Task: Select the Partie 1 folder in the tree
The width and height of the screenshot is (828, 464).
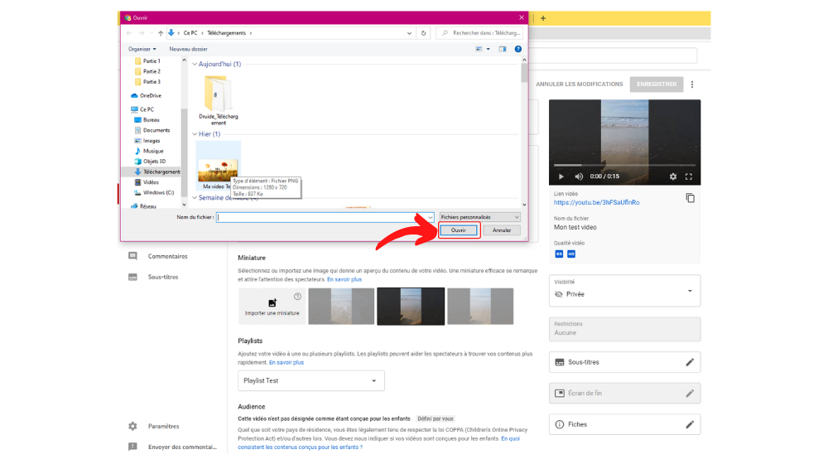Action: [x=147, y=61]
